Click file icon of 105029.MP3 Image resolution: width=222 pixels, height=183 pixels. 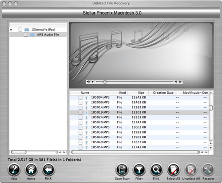coord(87,122)
